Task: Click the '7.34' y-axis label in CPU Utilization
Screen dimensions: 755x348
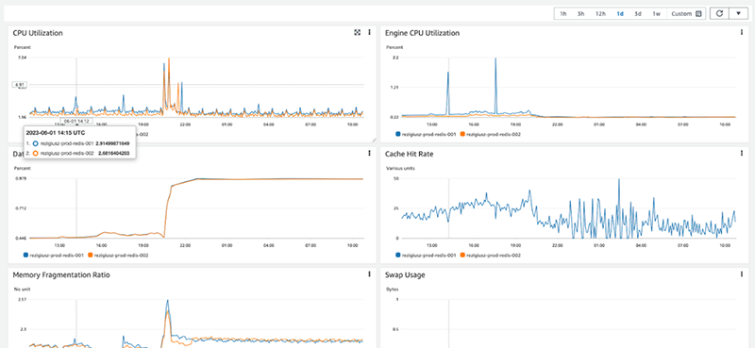Action: [x=22, y=58]
